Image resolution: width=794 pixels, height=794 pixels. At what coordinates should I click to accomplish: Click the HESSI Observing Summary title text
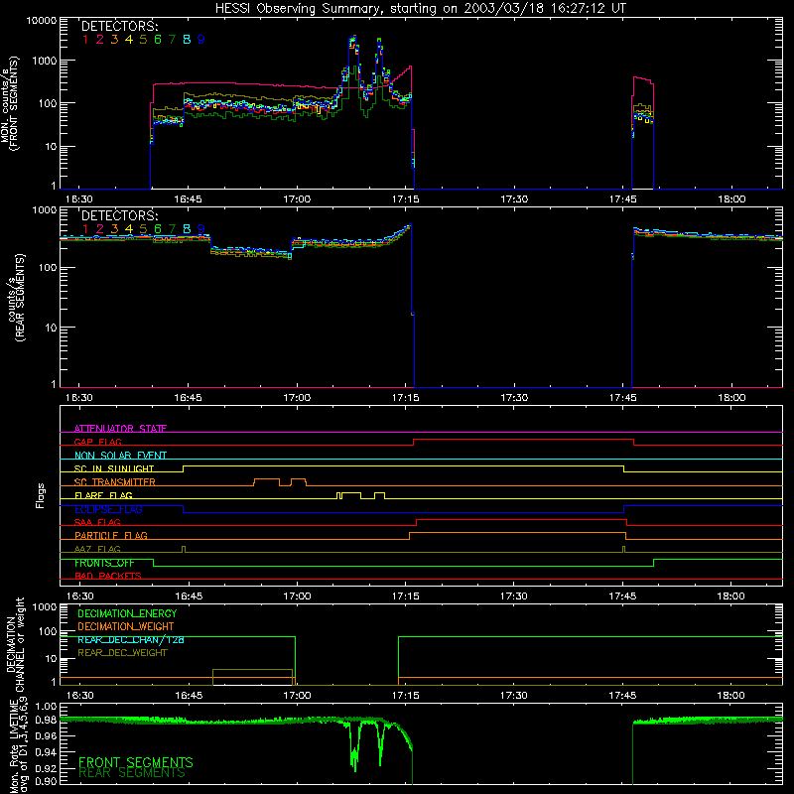tap(420, 9)
